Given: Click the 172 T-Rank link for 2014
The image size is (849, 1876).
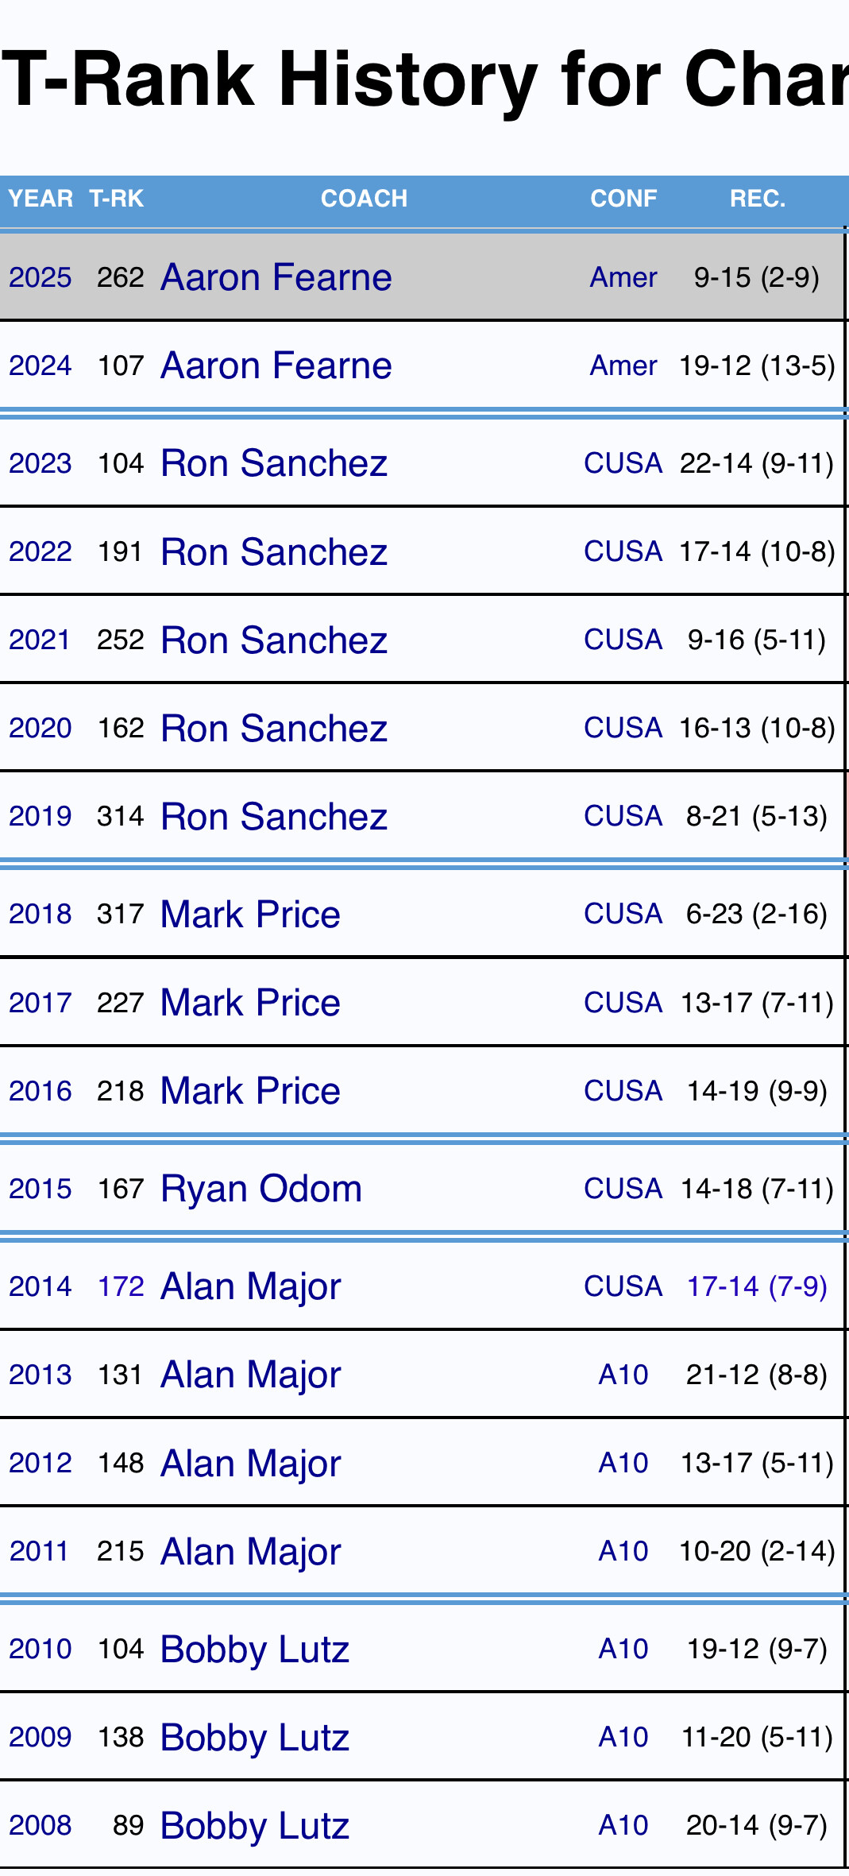Looking at the screenshot, I should pos(120,1286).
